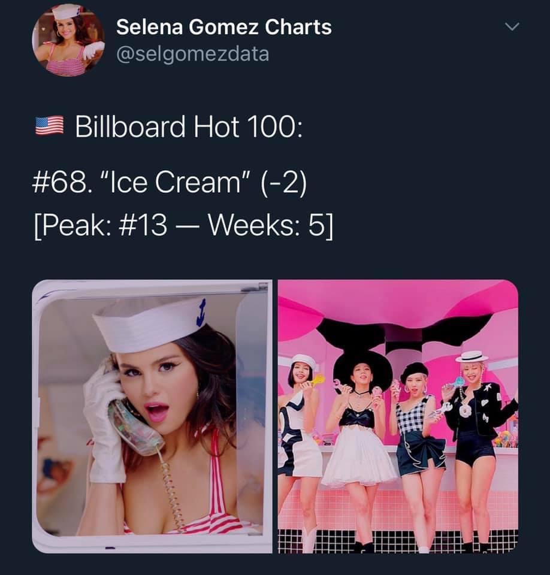Open the right photo of pink ice-cream shop
This screenshot has height=575, width=550.
tap(398, 416)
